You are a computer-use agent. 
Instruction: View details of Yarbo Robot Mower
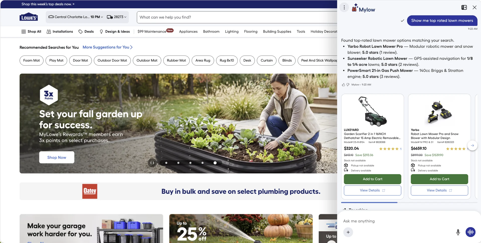pyautogui.click(x=439, y=190)
